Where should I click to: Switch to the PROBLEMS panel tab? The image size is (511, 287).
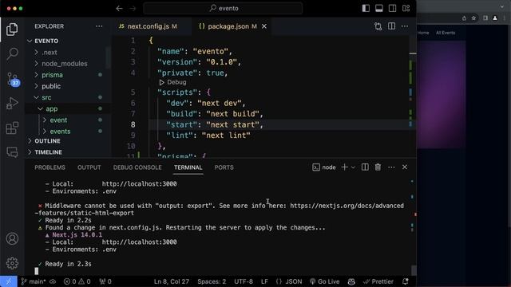(50, 167)
